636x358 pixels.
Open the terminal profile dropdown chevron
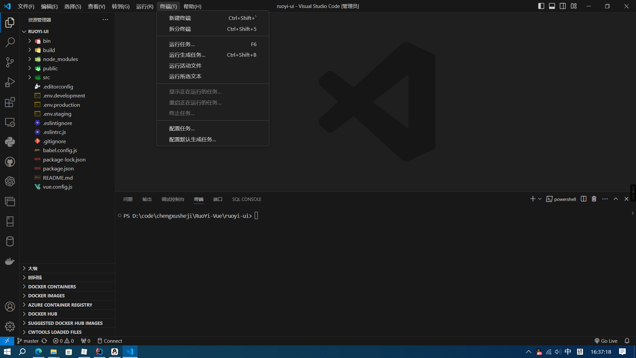coord(540,199)
